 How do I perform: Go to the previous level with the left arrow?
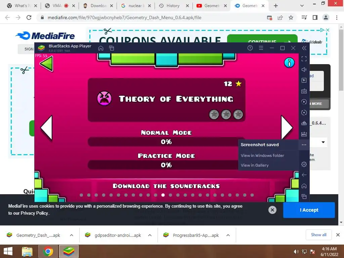click(x=46, y=128)
